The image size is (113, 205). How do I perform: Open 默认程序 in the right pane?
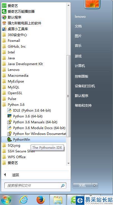click(x=82, y=96)
